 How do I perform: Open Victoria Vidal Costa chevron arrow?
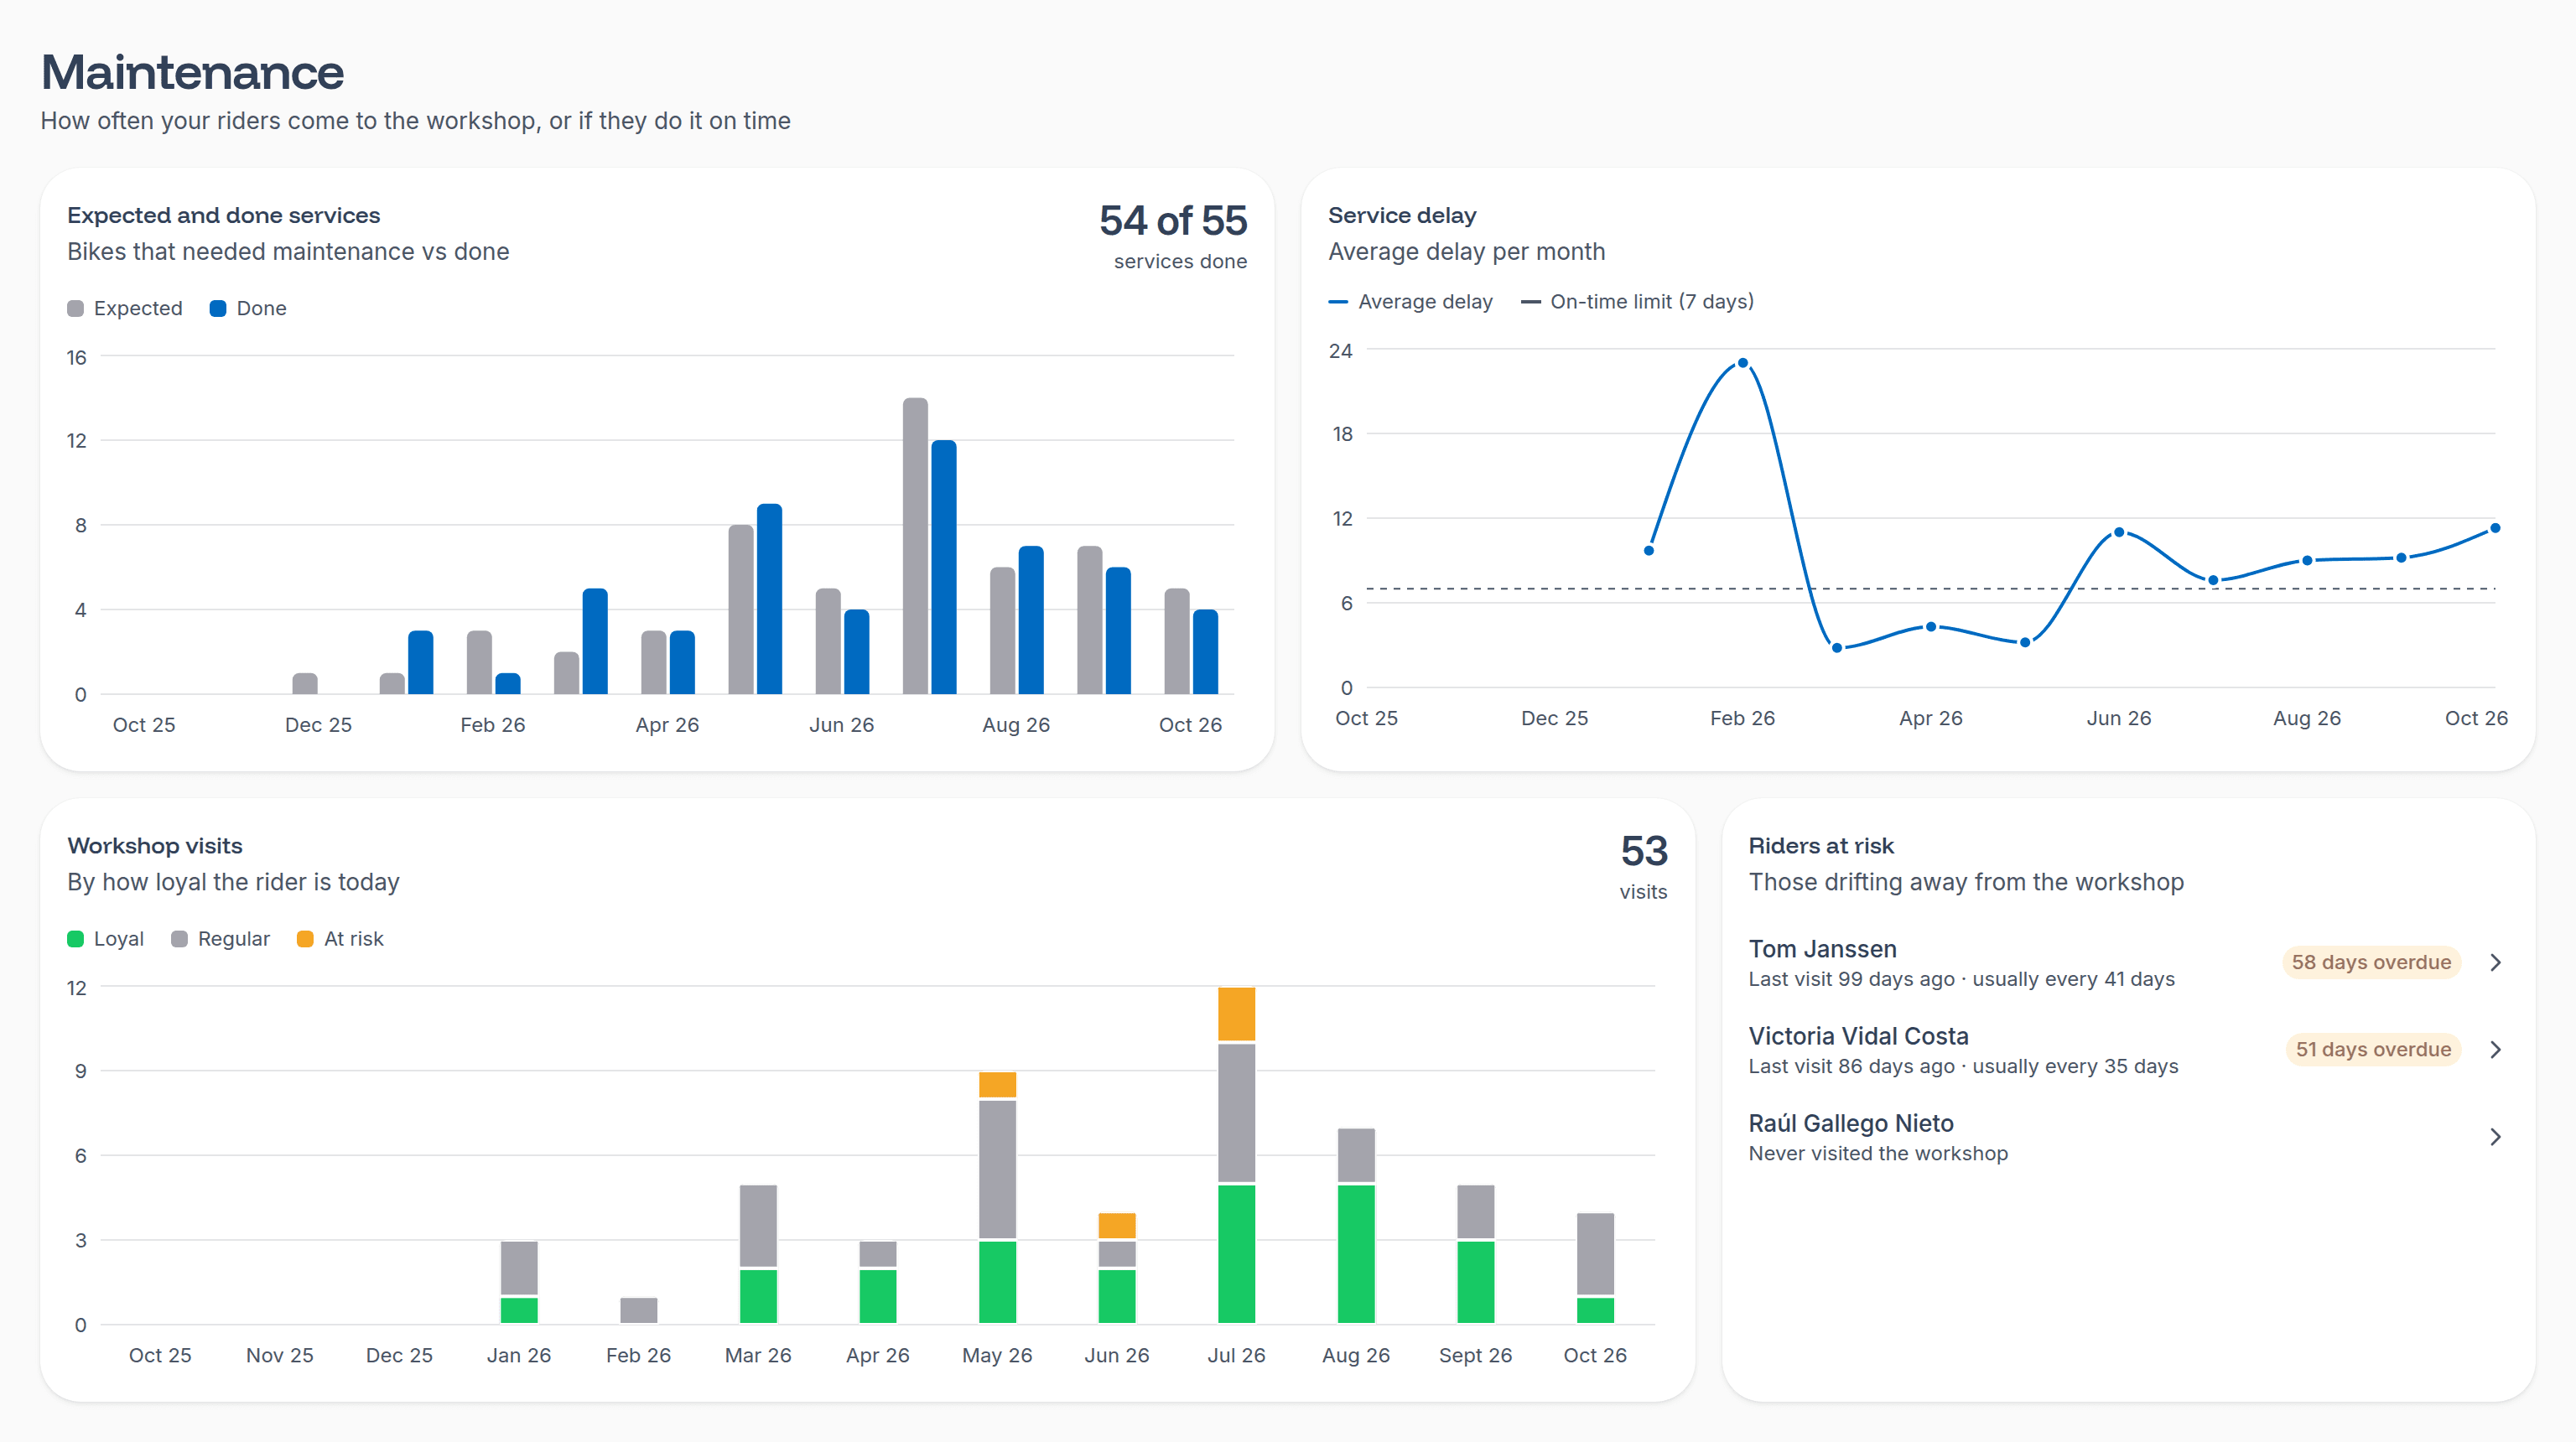[x=2495, y=1049]
